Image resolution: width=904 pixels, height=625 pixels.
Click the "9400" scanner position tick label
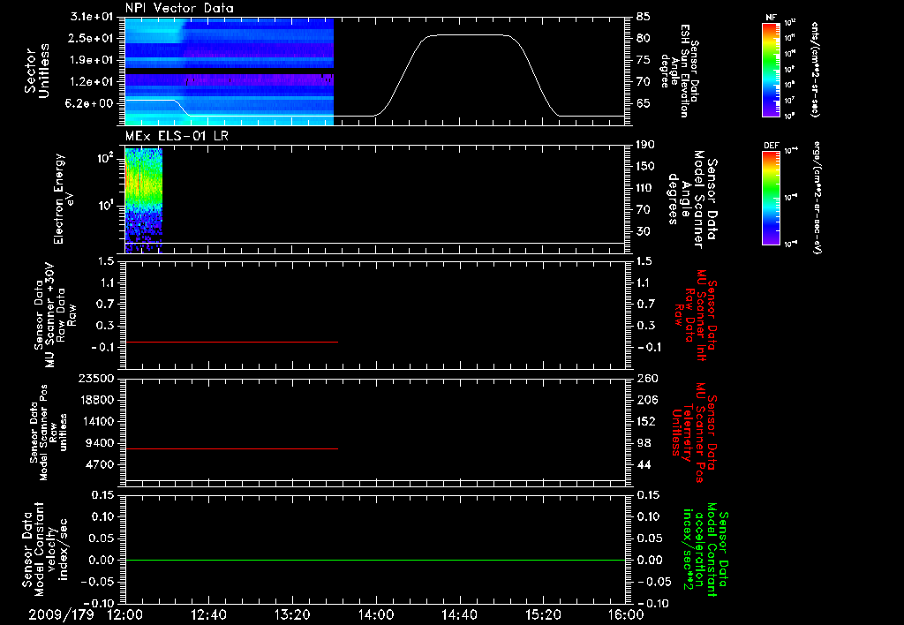click(x=100, y=443)
